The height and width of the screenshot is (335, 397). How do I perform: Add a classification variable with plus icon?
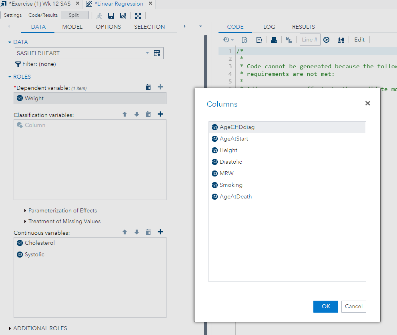click(x=160, y=114)
